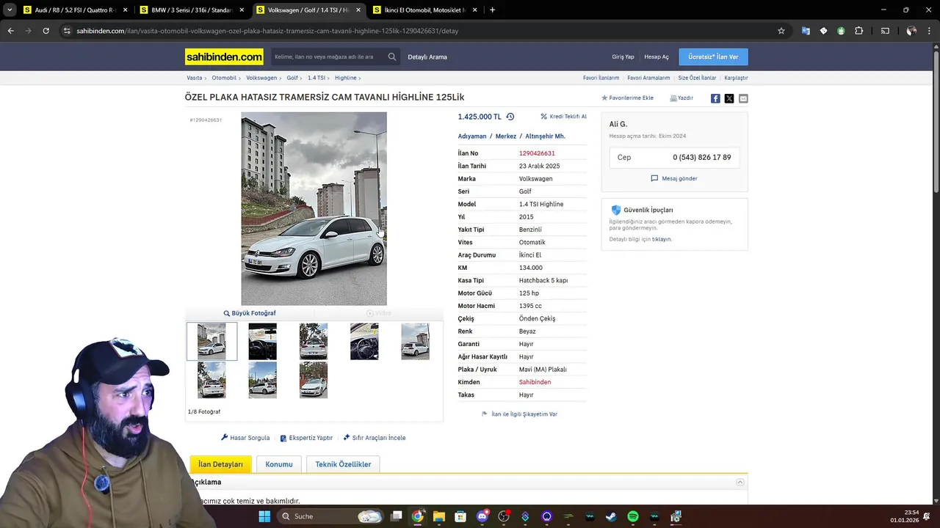The height and width of the screenshot is (528, 940).
Task: Click the Yazdır print link
Action: point(681,98)
